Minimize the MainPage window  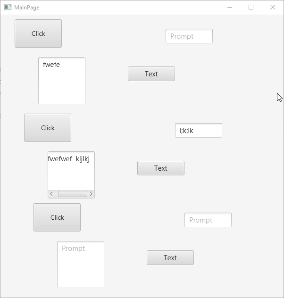(x=230, y=7)
